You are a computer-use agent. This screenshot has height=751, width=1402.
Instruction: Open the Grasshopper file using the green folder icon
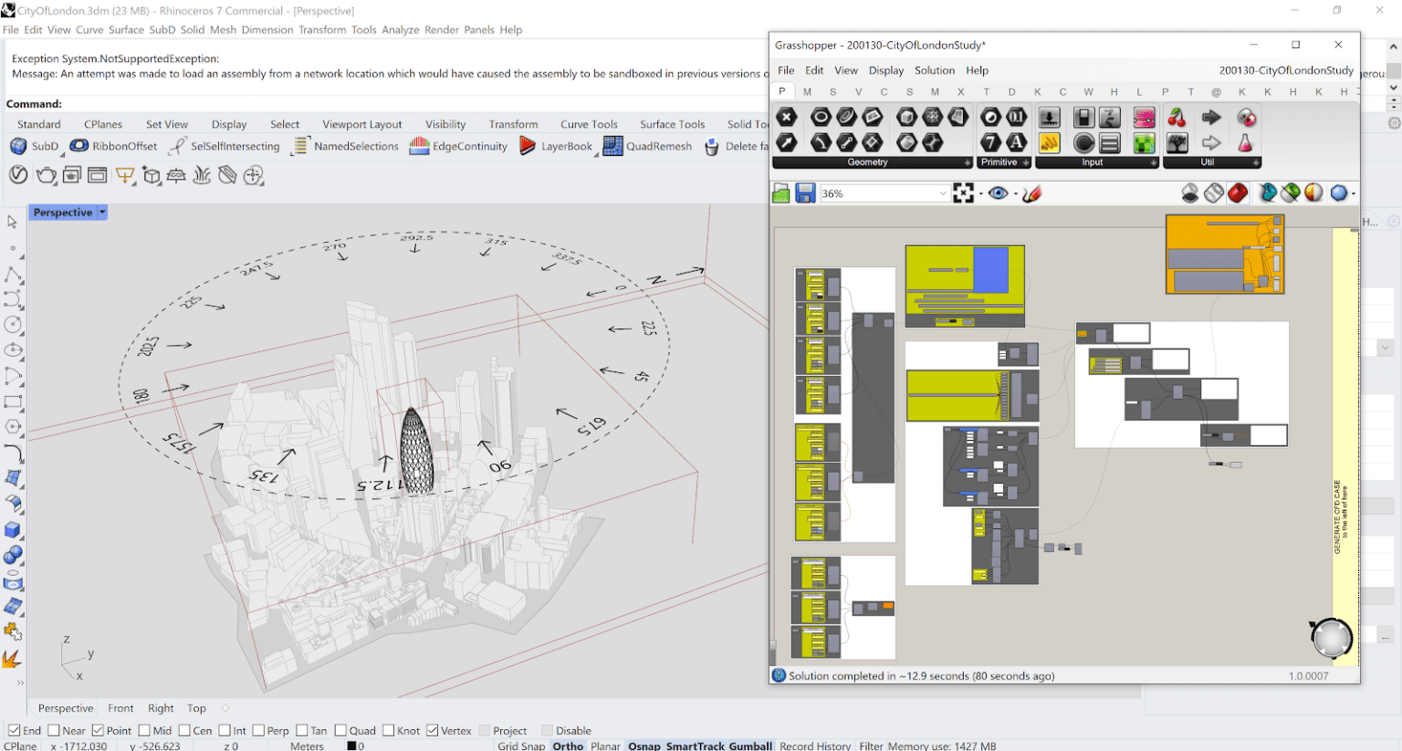tap(781, 193)
